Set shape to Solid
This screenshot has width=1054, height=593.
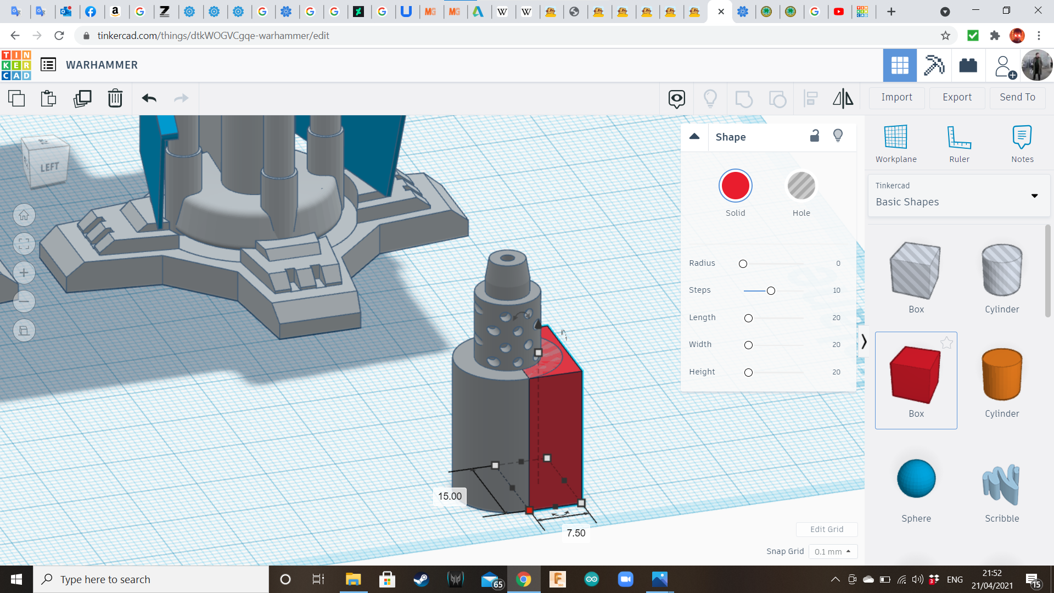pos(735,186)
